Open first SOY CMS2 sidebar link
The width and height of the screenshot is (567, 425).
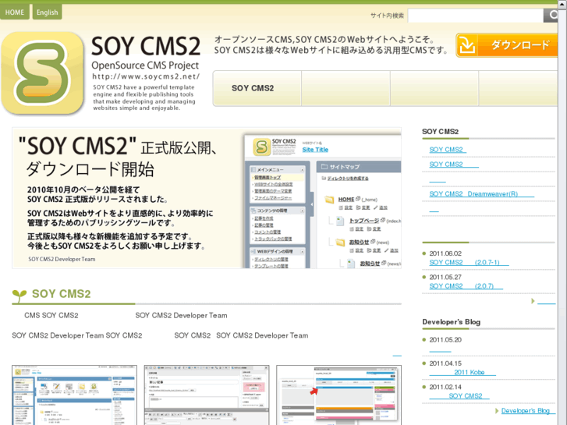click(x=448, y=150)
